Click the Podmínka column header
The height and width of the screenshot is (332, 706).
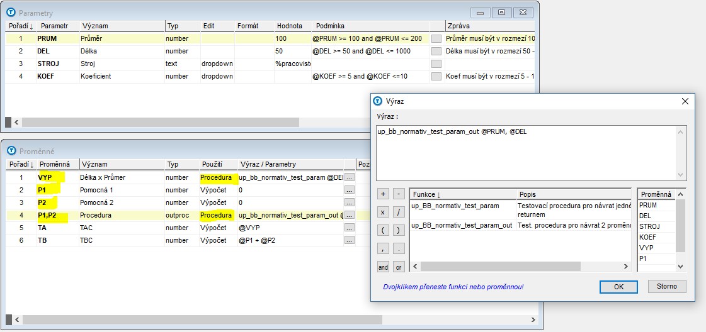370,26
